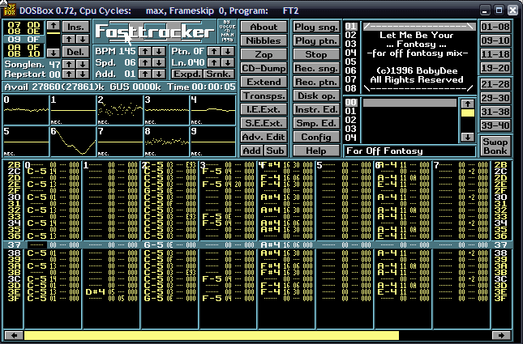Open the Config screen

(x=316, y=137)
